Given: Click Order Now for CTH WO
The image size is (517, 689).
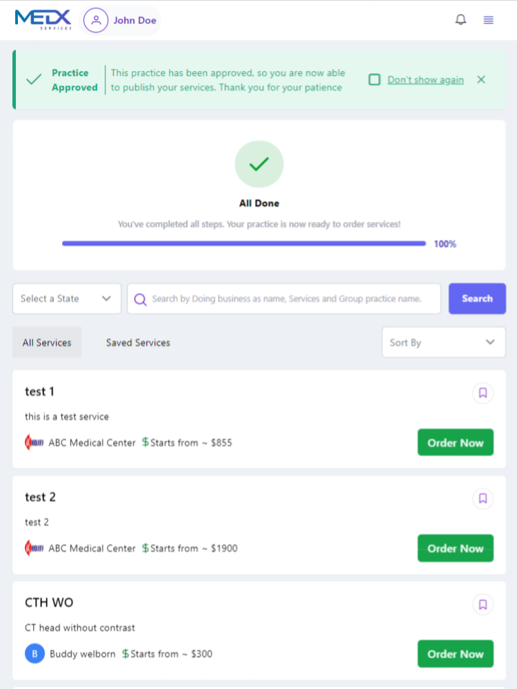Looking at the screenshot, I should point(455,654).
